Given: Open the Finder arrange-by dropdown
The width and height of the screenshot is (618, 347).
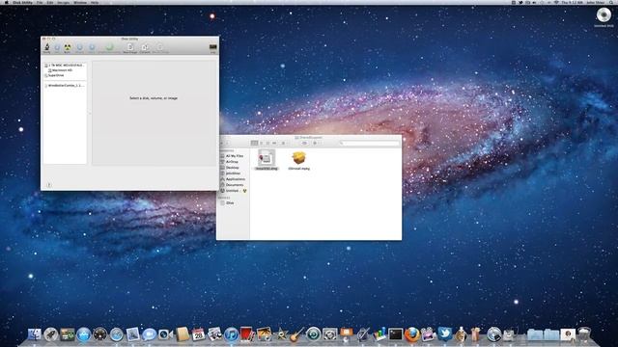Looking at the screenshot, I should pyautogui.click(x=283, y=143).
